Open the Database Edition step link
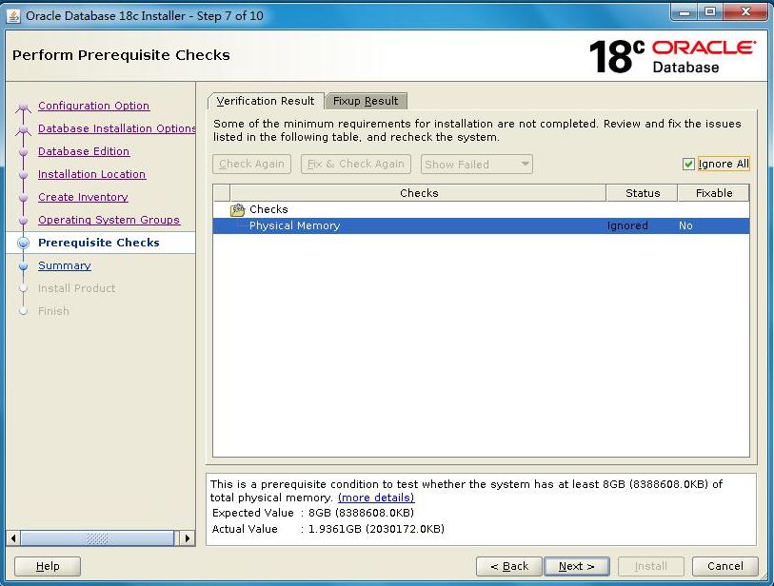 click(x=84, y=151)
